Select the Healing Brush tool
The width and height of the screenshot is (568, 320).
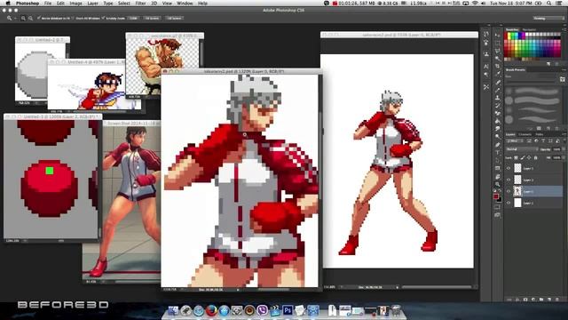498,82
